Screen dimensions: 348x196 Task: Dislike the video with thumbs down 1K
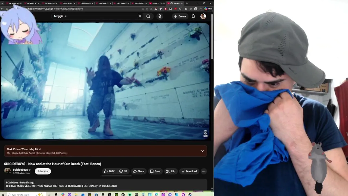123,171
